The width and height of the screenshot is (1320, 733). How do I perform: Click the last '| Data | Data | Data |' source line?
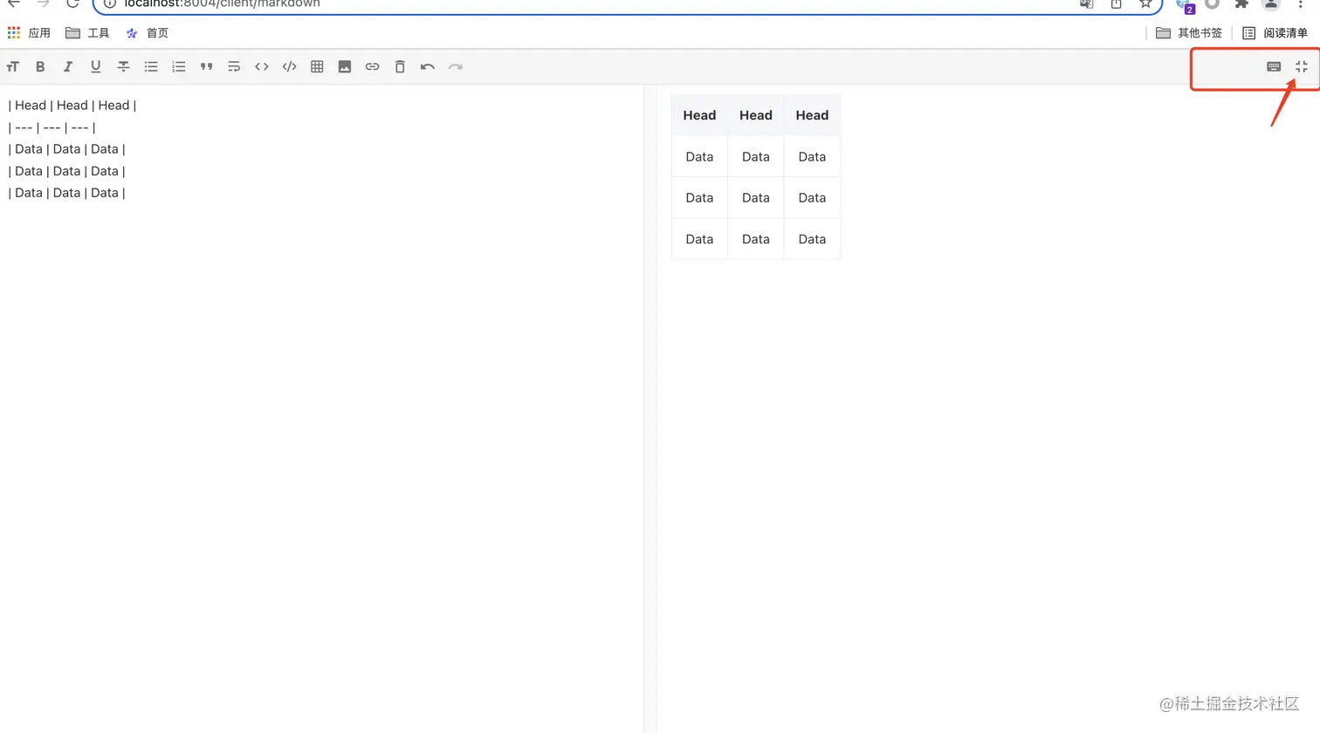[67, 193]
